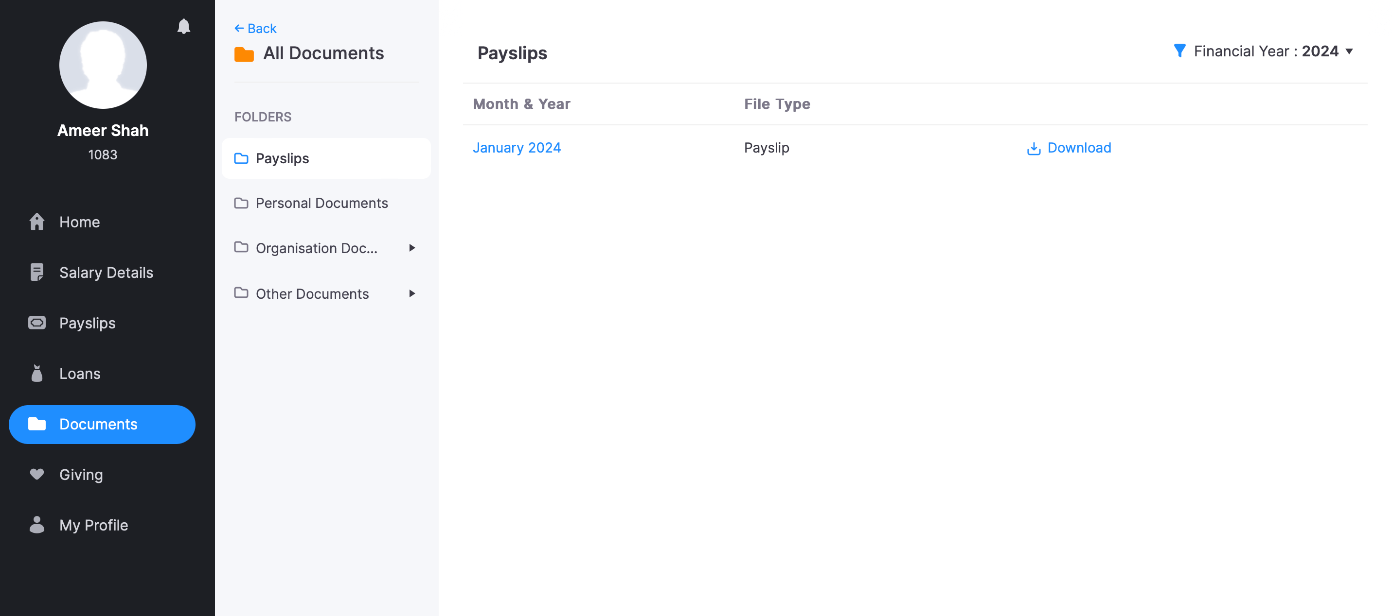Click the download arrow icon for January 2024
Screen dimensions: 1392x616
pyautogui.click(x=1033, y=149)
